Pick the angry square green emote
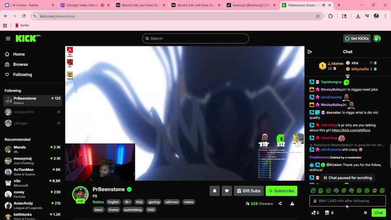The height and width of the screenshot is (220, 391). point(328,191)
